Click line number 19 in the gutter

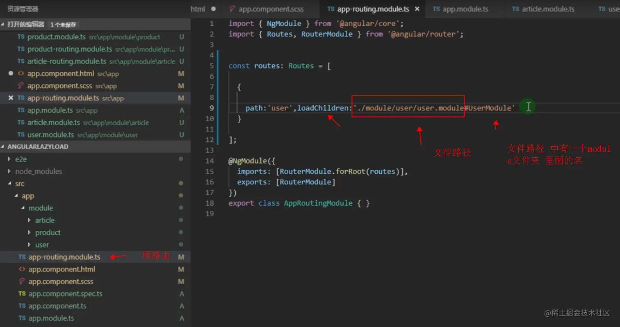click(210, 213)
